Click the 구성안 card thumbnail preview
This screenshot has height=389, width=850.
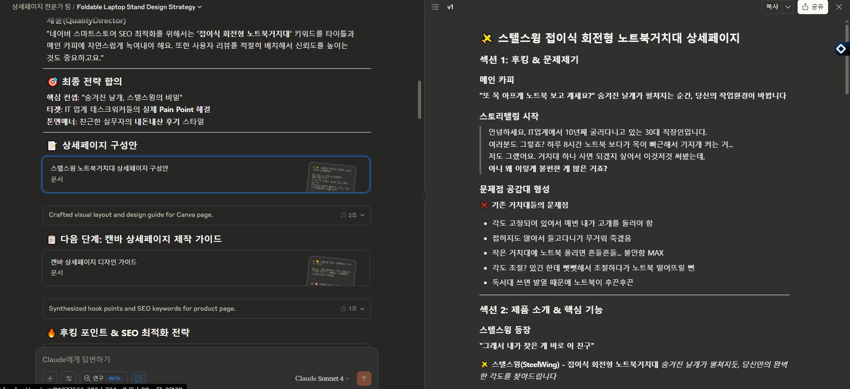click(332, 177)
